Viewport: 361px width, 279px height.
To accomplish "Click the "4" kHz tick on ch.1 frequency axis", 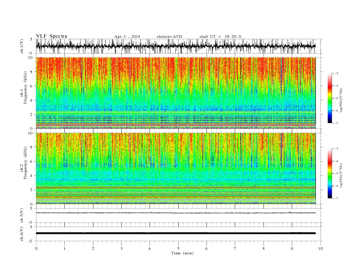I will pyautogui.click(x=32, y=100).
